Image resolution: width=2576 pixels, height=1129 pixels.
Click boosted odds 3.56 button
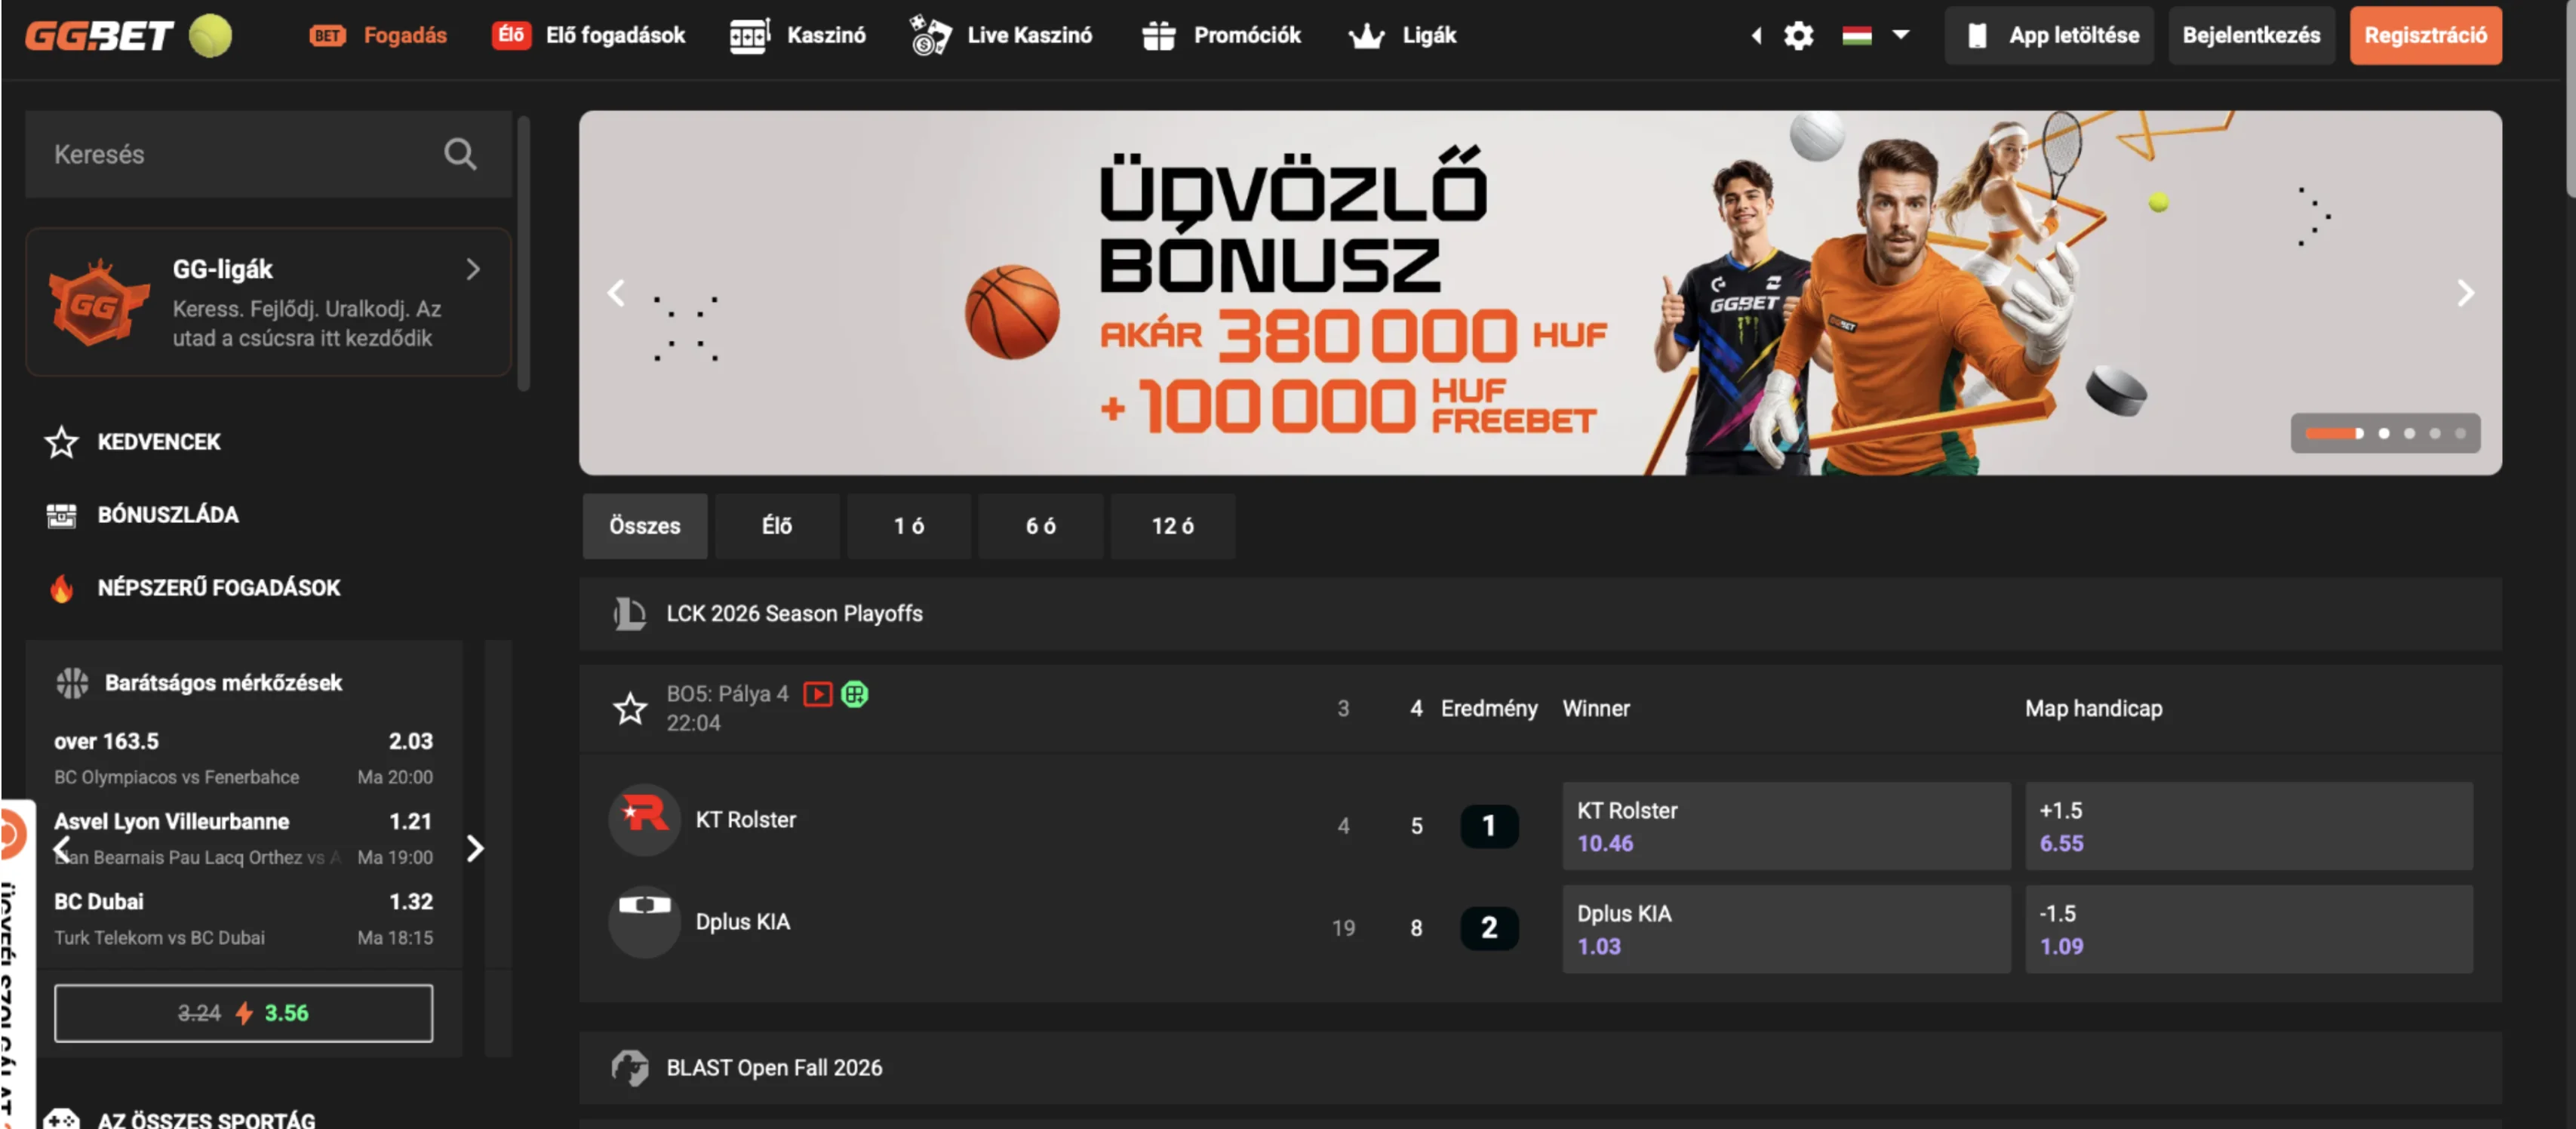point(244,1013)
